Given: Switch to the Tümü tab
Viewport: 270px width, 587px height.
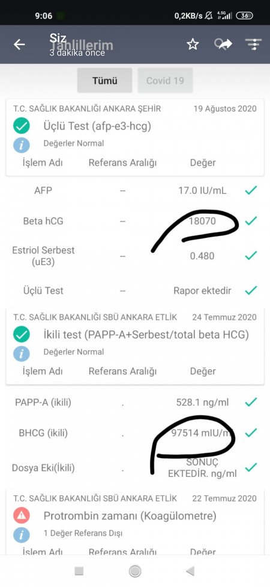Looking at the screenshot, I should [105, 81].
